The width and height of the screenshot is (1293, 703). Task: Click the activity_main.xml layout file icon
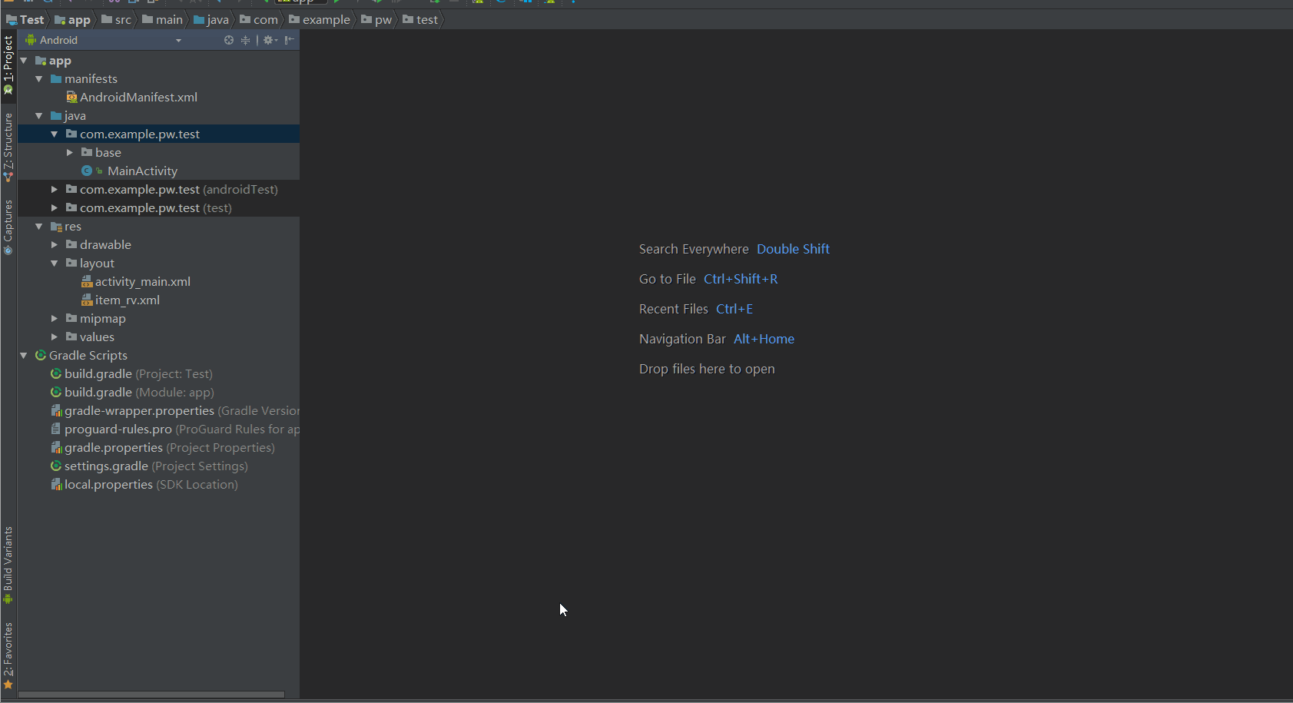[x=87, y=282]
